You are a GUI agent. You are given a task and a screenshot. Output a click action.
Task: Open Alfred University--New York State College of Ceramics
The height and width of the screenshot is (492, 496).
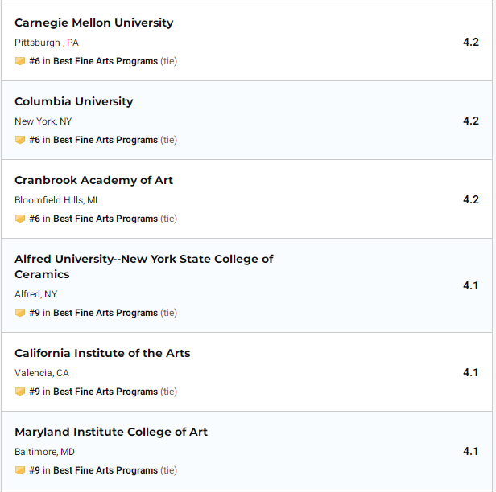pyautogui.click(x=144, y=267)
